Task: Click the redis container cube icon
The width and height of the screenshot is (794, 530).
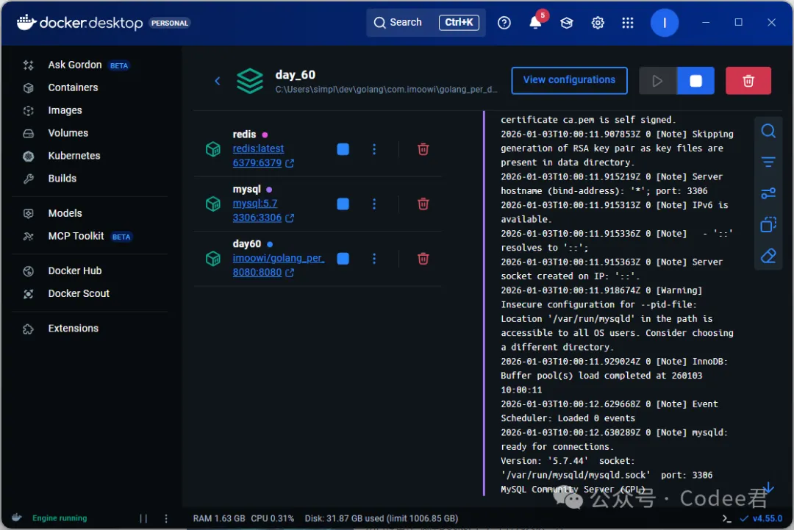Action: coord(213,149)
